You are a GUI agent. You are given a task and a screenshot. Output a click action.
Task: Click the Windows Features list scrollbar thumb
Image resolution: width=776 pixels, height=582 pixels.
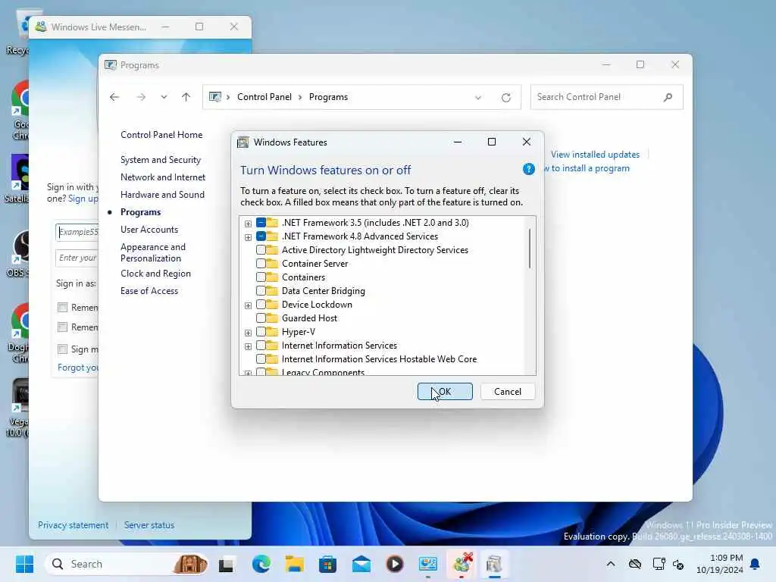(530, 248)
